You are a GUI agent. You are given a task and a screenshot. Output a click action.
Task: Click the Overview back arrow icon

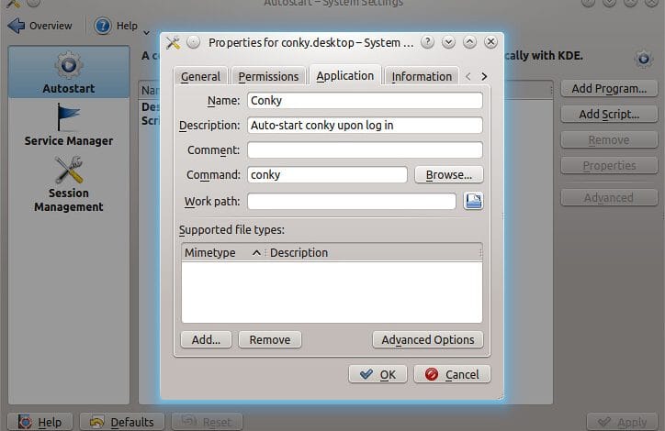click(17, 26)
